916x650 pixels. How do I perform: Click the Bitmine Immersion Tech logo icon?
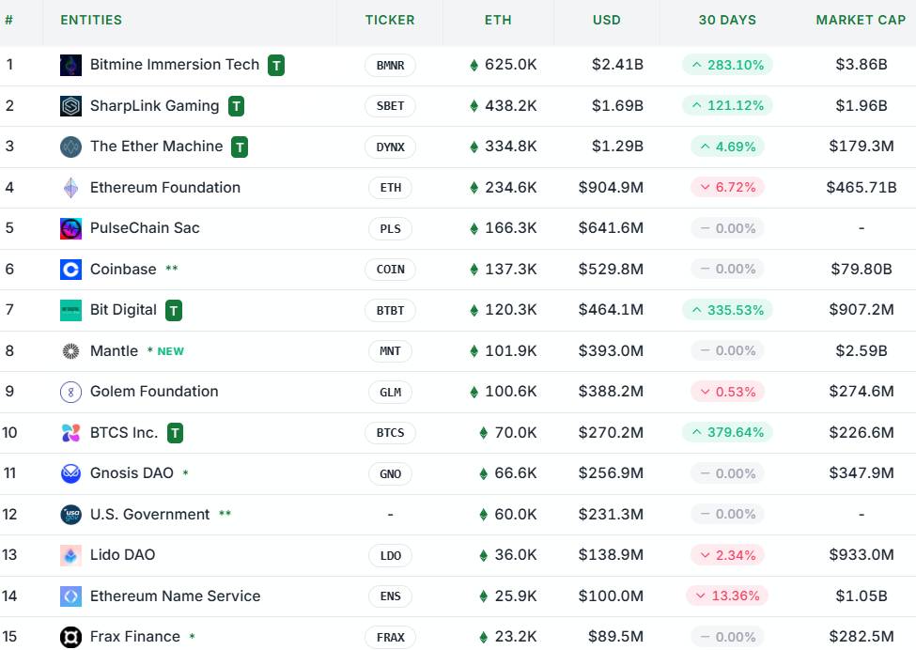click(x=70, y=65)
